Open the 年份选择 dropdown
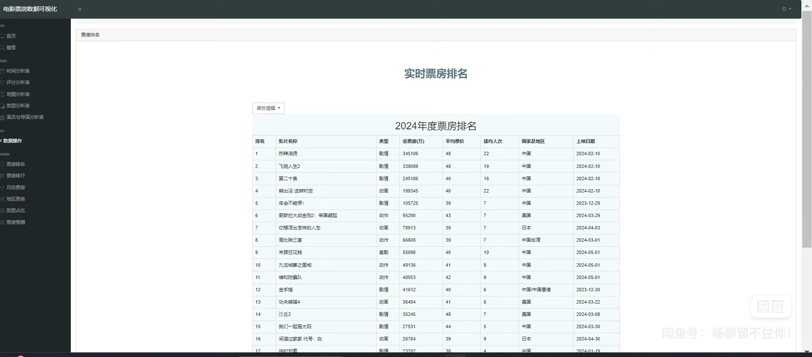The height and width of the screenshot is (357, 812). point(268,108)
